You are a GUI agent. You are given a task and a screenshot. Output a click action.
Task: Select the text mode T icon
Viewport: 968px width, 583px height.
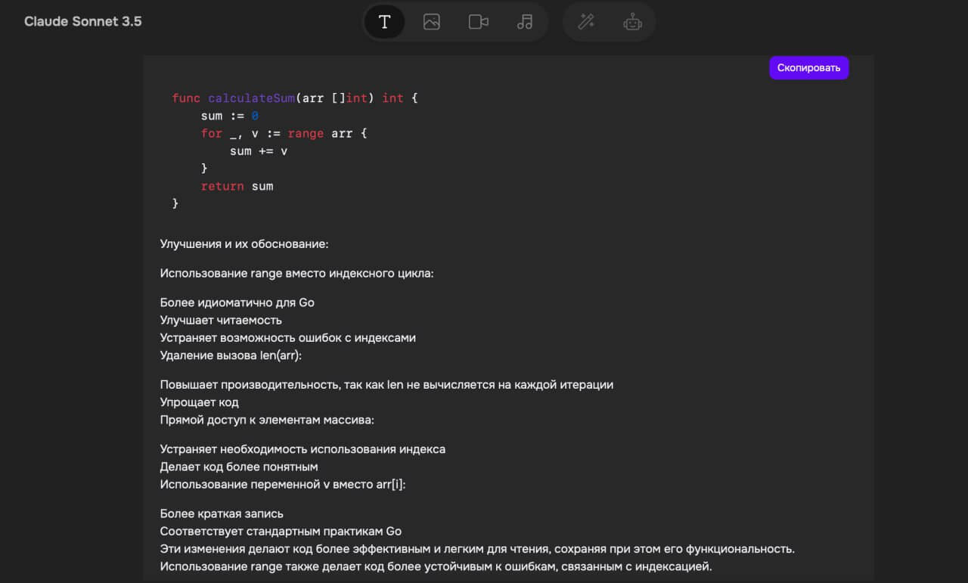coord(384,22)
